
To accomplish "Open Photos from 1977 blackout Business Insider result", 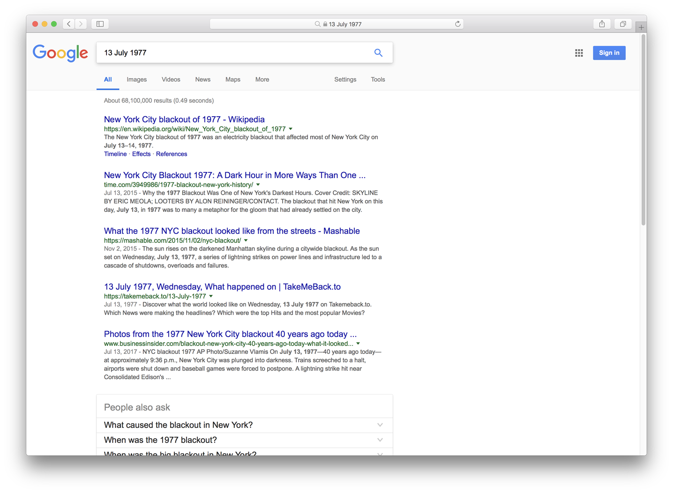I will 230,334.
